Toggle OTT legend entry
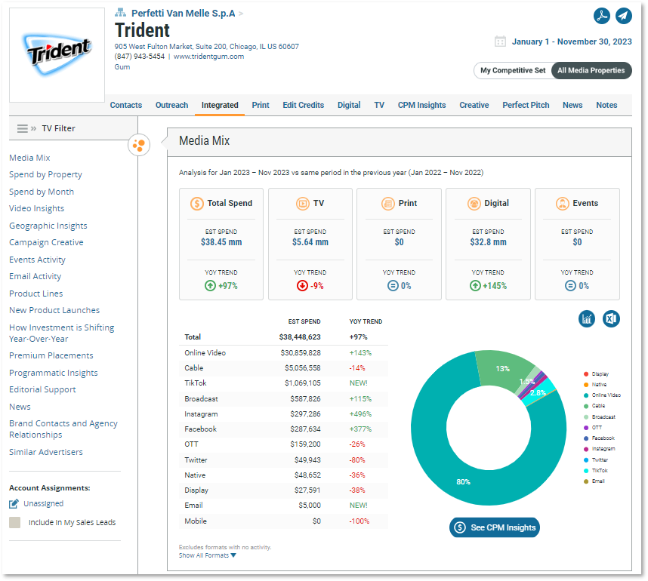The image size is (648, 581). coord(593,428)
